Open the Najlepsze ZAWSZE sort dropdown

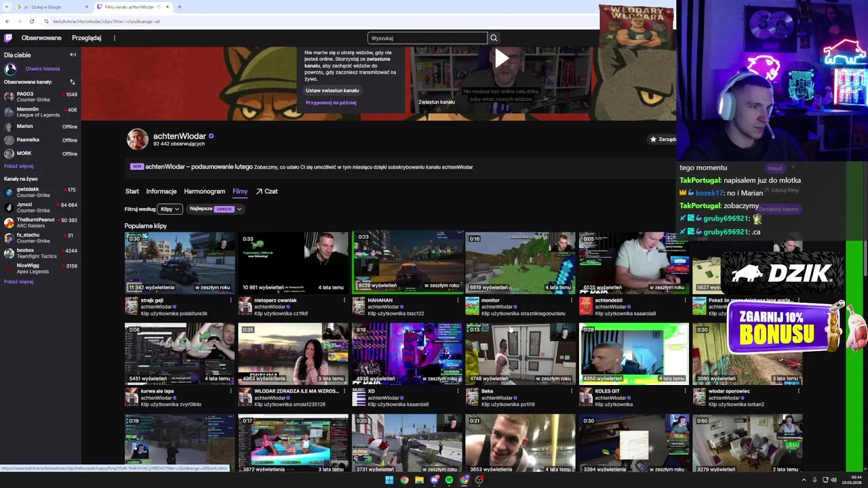pyautogui.click(x=215, y=209)
